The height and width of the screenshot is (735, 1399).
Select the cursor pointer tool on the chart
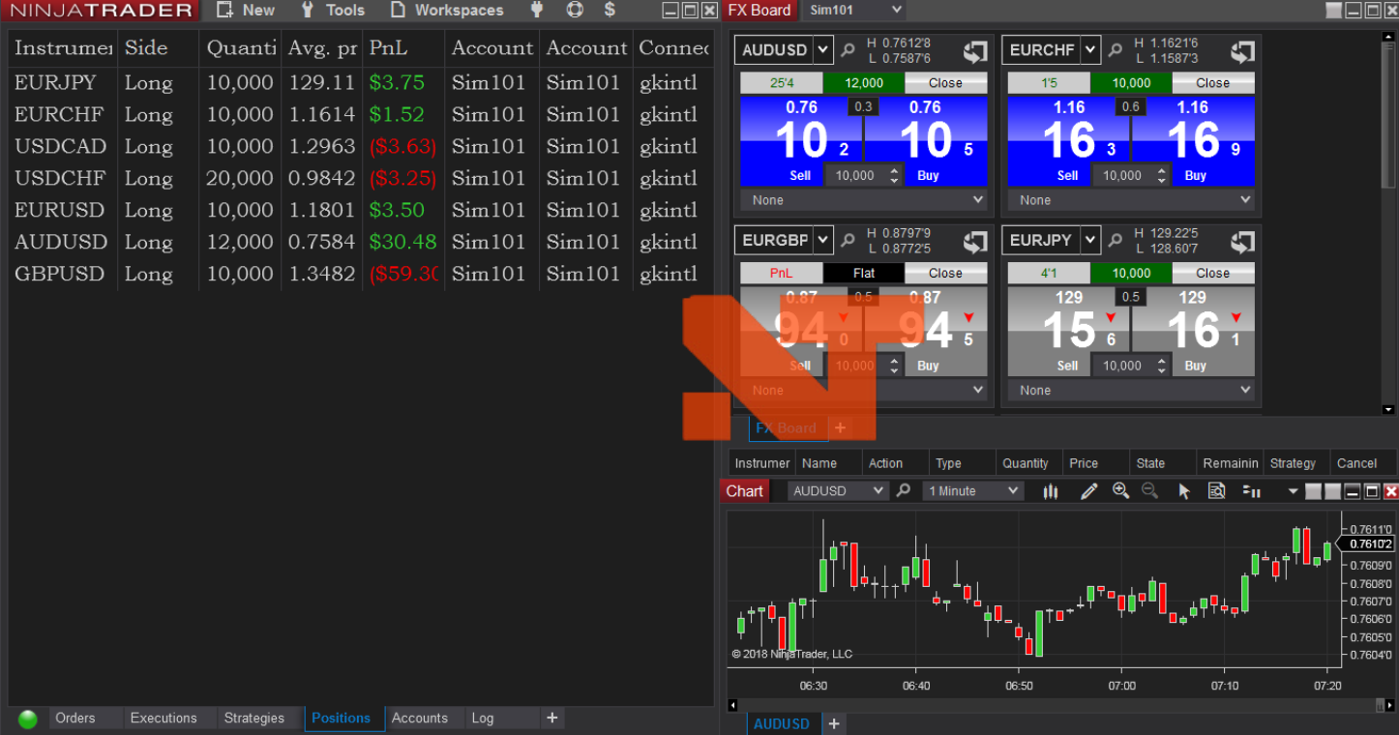pyautogui.click(x=1184, y=490)
